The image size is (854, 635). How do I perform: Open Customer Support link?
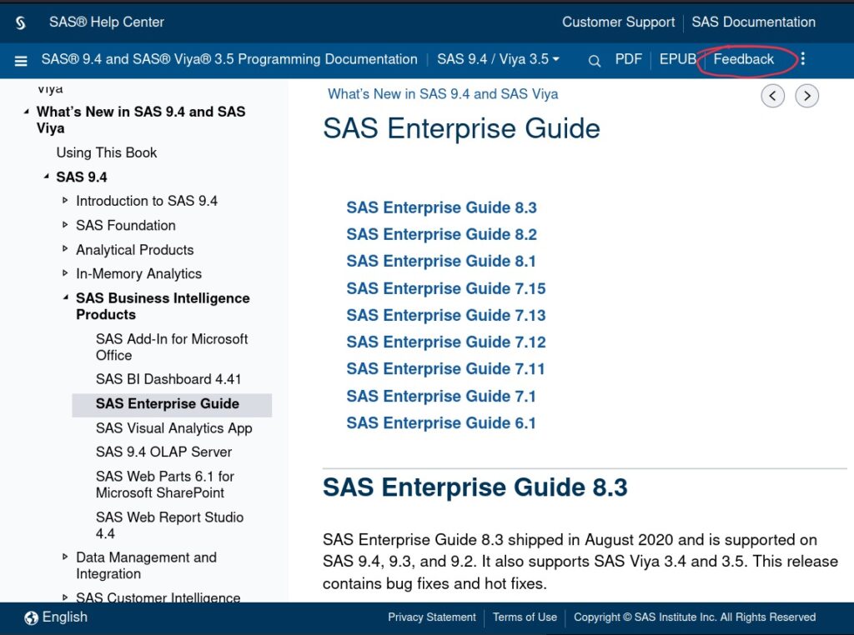click(x=618, y=22)
